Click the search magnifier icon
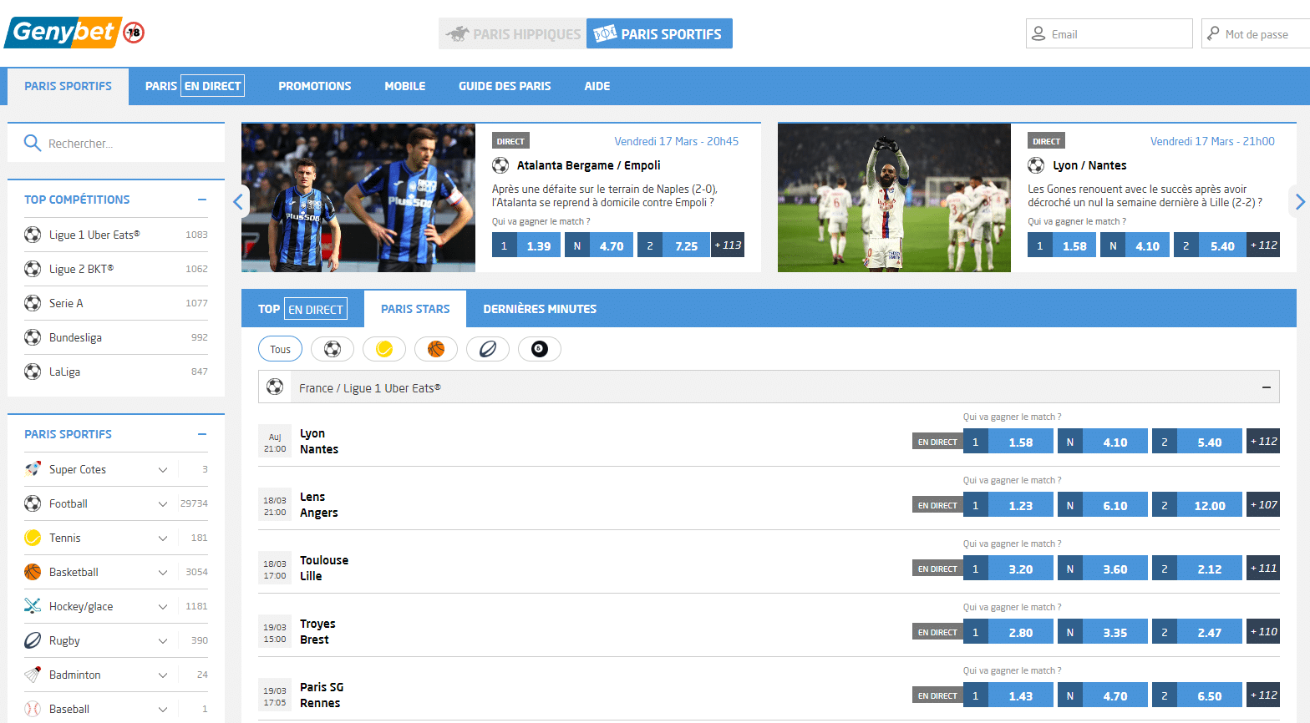 pyautogui.click(x=33, y=143)
